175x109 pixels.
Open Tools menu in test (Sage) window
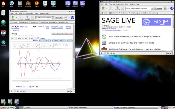click(36, 13)
